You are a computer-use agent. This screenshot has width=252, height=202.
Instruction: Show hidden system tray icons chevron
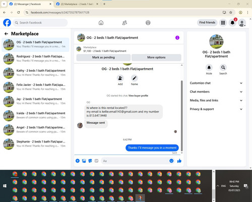218,186
